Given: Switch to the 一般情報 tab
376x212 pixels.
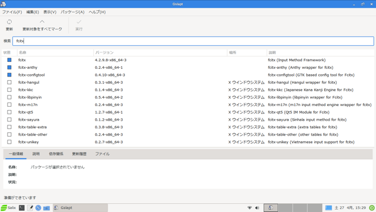Looking at the screenshot, I should coord(16,154).
